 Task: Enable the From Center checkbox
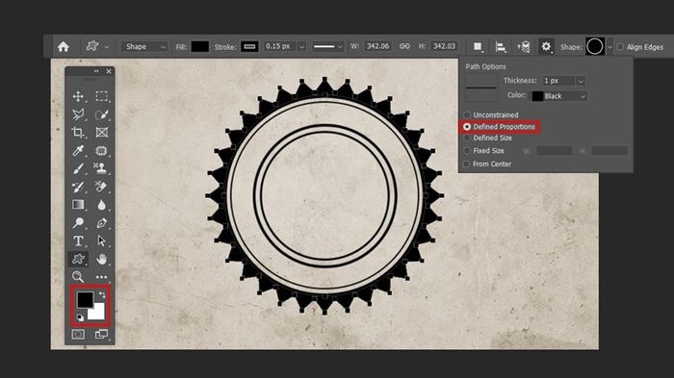point(466,164)
